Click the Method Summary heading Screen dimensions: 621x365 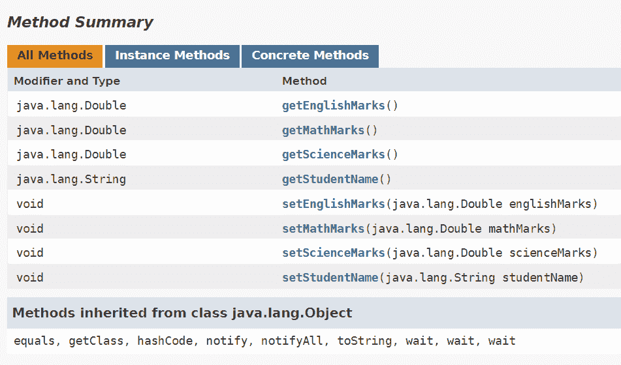tap(80, 22)
